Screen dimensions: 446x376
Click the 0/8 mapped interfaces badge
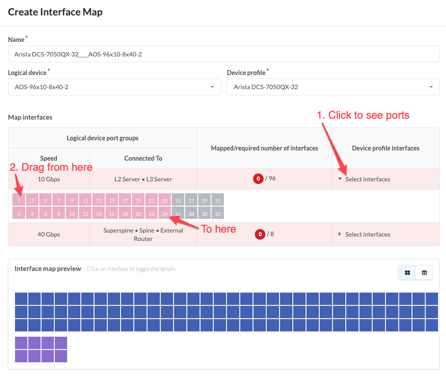(x=260, y=234)
